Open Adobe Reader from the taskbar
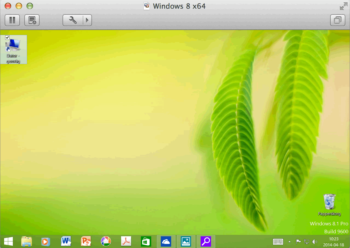This screenshot has height=248, width=350. pos(126,241)
